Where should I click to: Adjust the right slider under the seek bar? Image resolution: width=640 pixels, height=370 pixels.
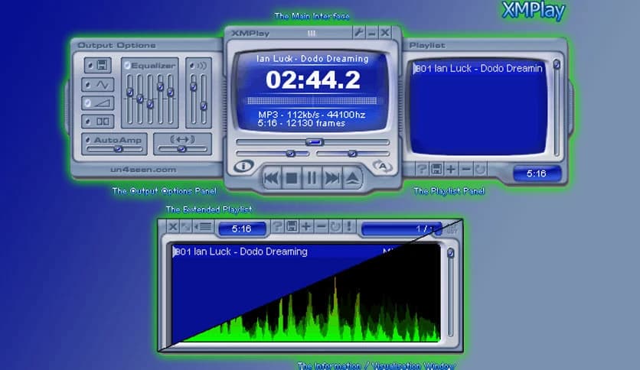click(x=353, y=154)
